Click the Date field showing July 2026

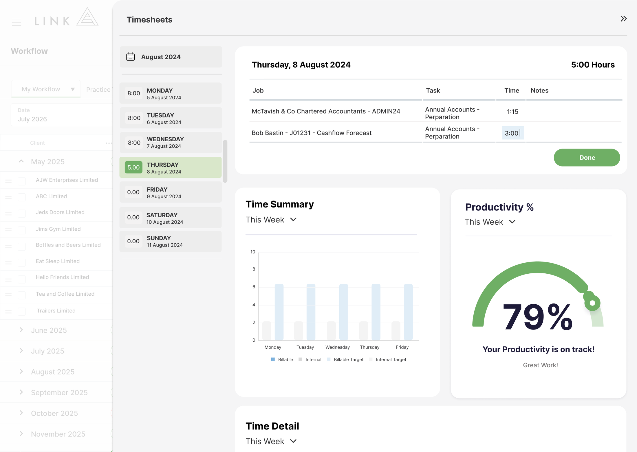point(62,115)
